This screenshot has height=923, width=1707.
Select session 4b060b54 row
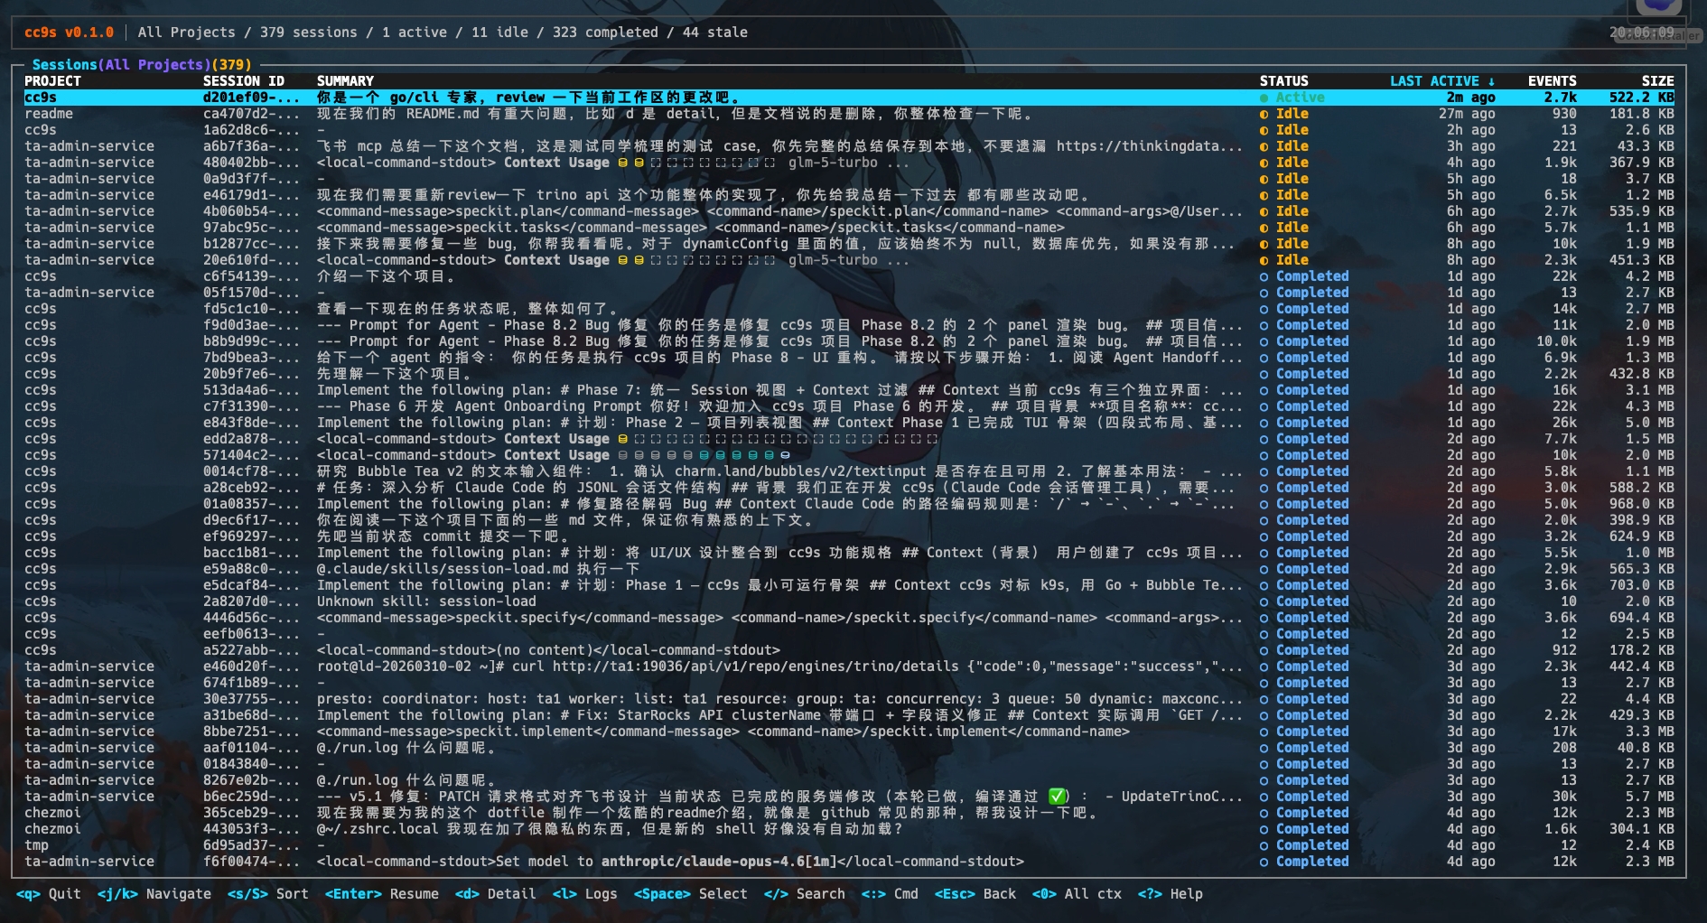pyautogui.click(x=849, y=211)
